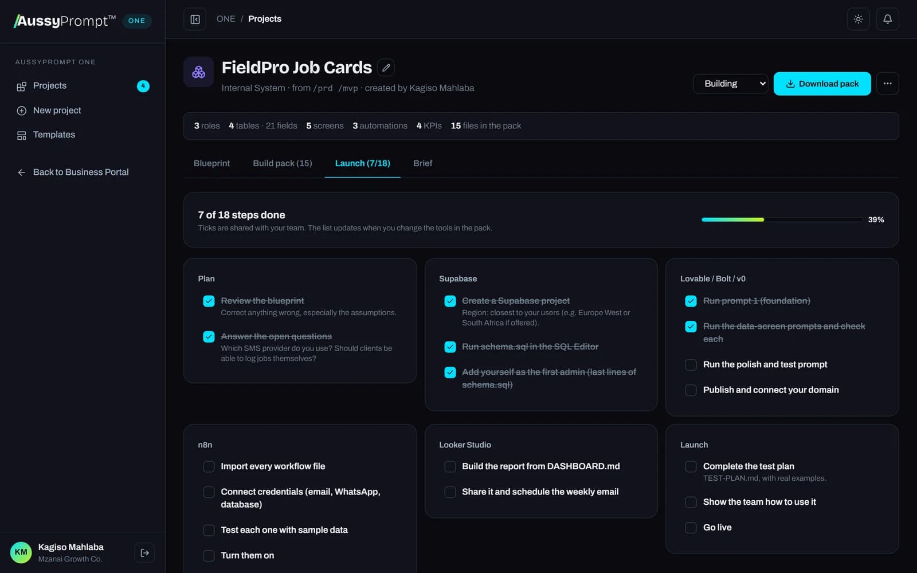
Task: Check Publish and connect your domain
Action: pos(691,390)
